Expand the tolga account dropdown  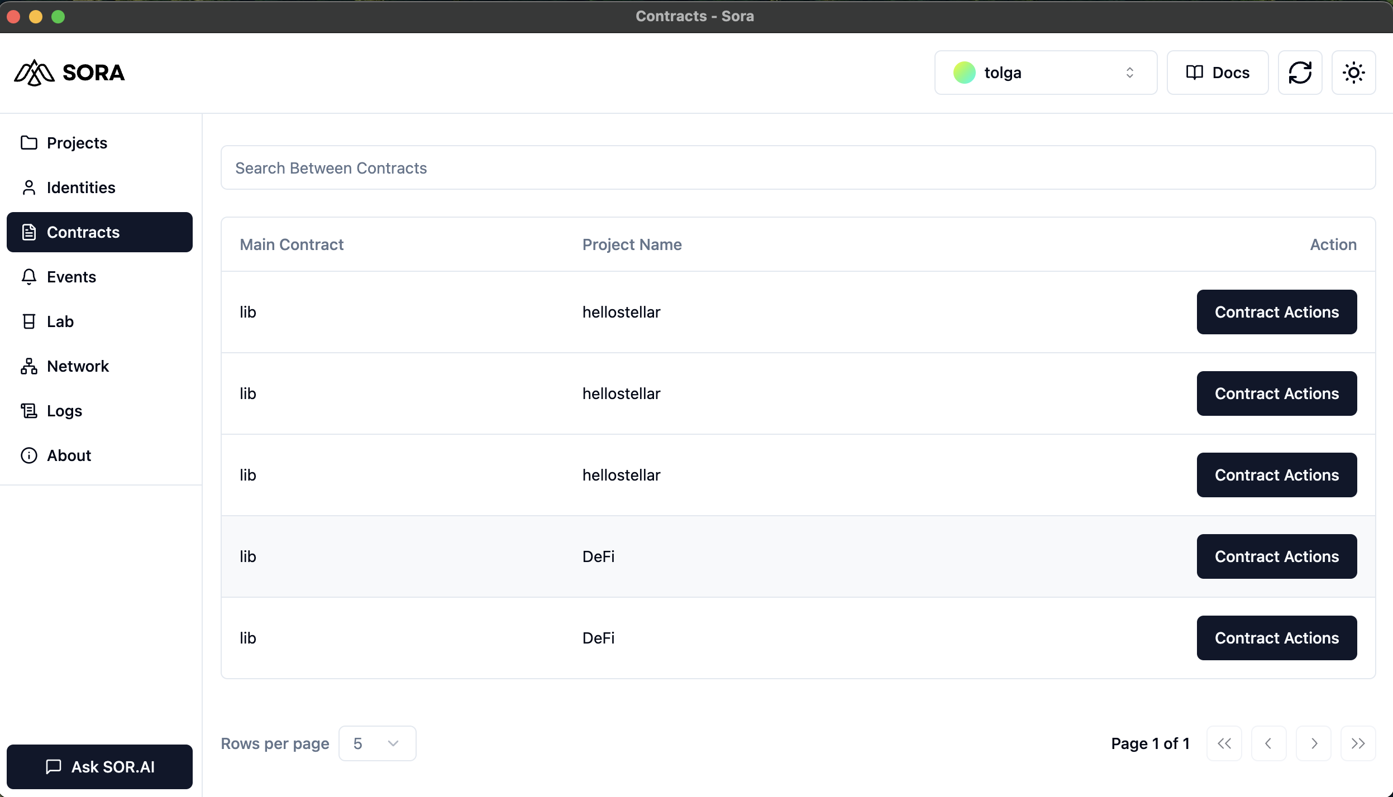[x=1046, y=73]
